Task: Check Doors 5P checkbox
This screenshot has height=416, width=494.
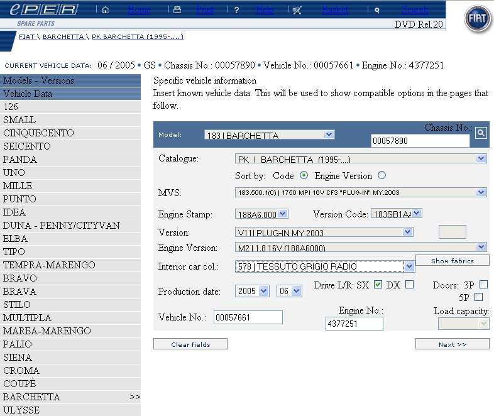Action: pos(478,297)
